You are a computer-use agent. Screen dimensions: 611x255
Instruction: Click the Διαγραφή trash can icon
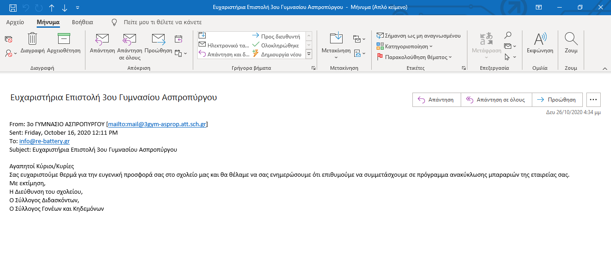coord(32,39)
